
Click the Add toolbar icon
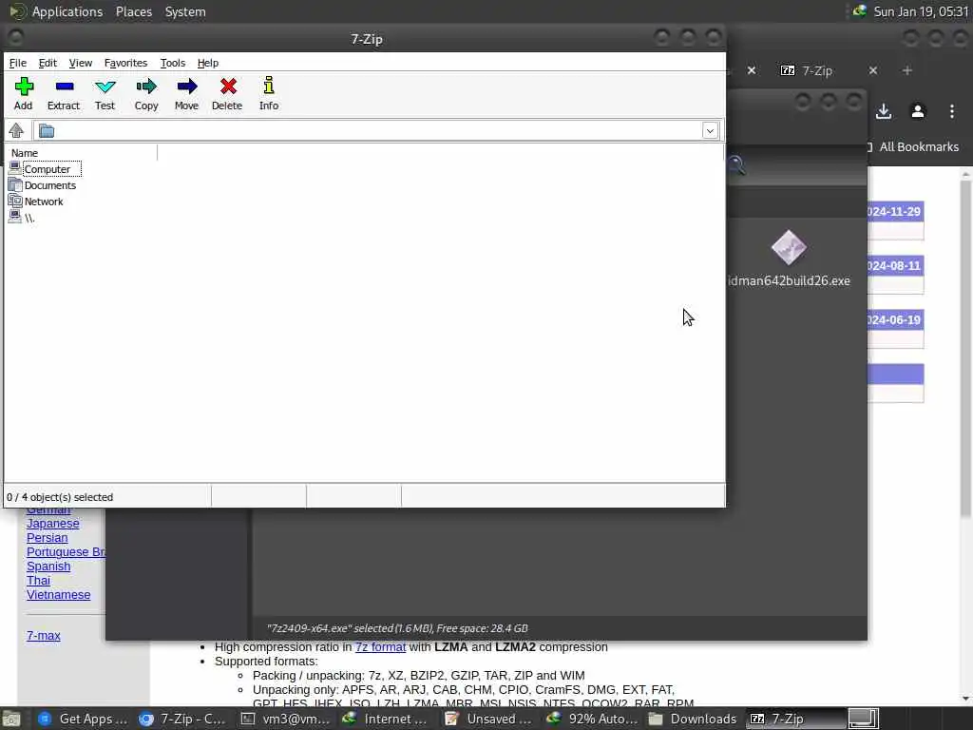coord(24,94)
